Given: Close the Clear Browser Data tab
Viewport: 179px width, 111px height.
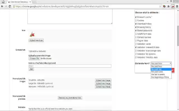Looking at the screenshot, I should coord(30,2).
